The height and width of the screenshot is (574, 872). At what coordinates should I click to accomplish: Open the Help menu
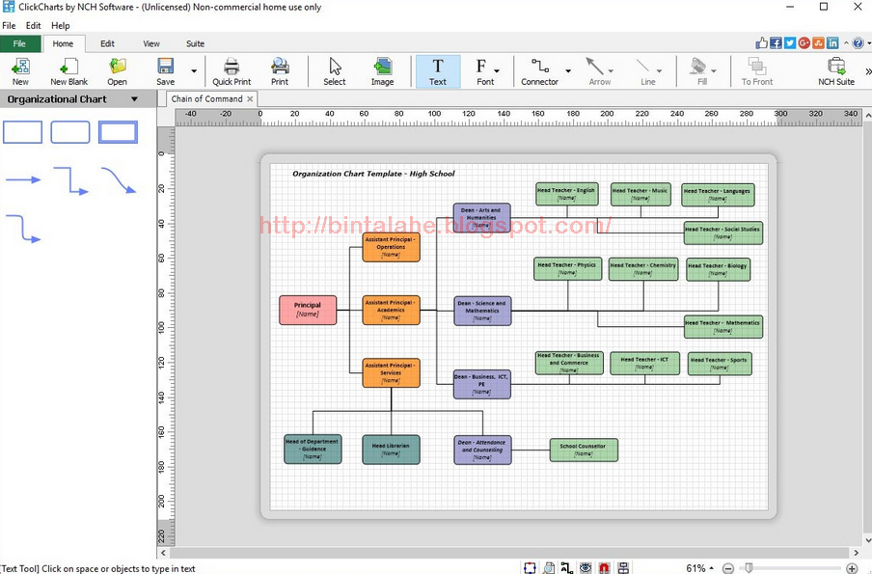(x=60, y=25)
